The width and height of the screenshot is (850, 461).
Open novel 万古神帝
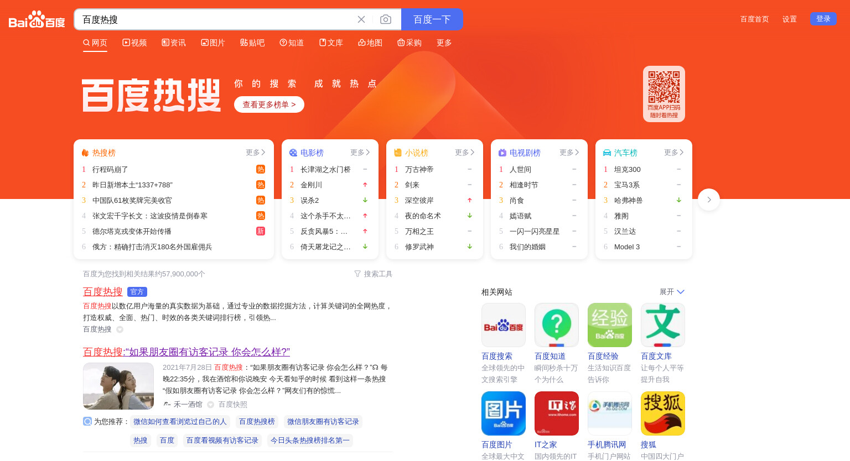419,170
